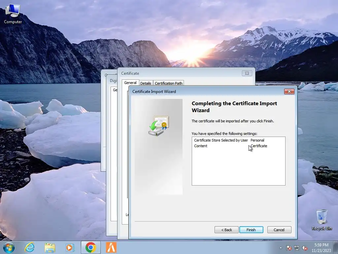Viewport: 338px width, 254px height.
Task: Cancel the Certificate Import Wizard
Action: click(279, 230)
